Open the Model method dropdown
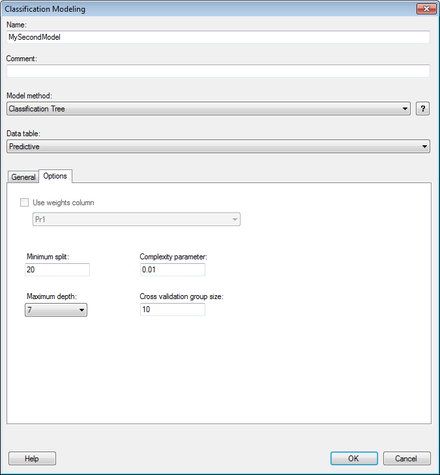The height and width of the screenshot is (475, 440). [x=209, y=108]
